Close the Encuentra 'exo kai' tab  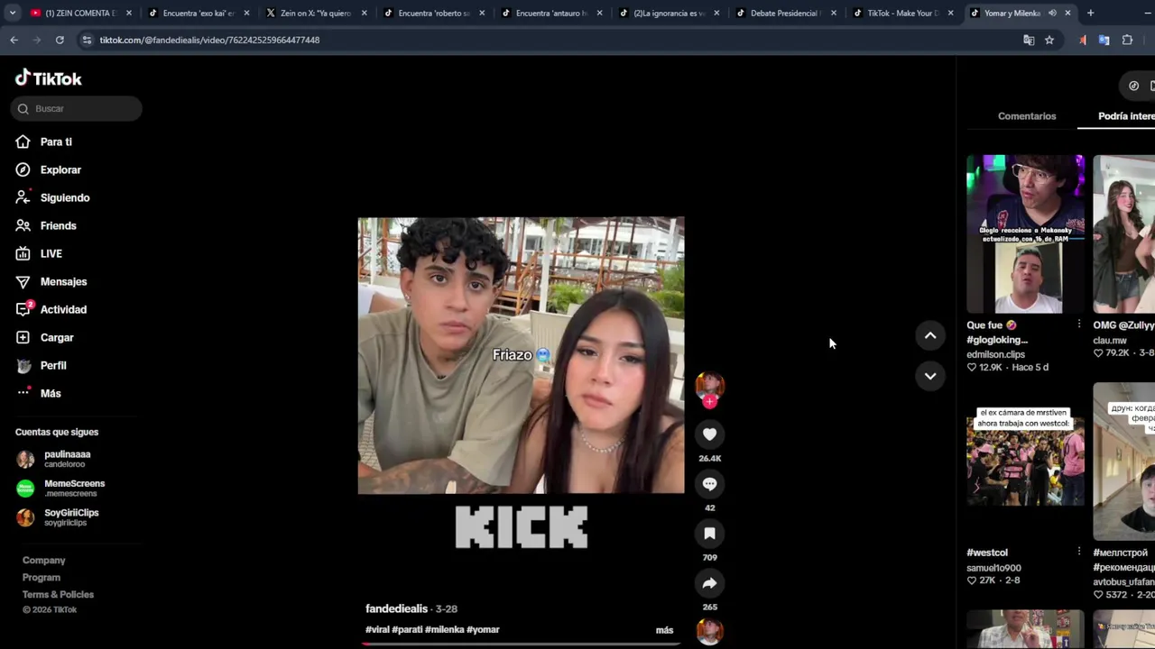pyautogui.click(x=246, y=13)
